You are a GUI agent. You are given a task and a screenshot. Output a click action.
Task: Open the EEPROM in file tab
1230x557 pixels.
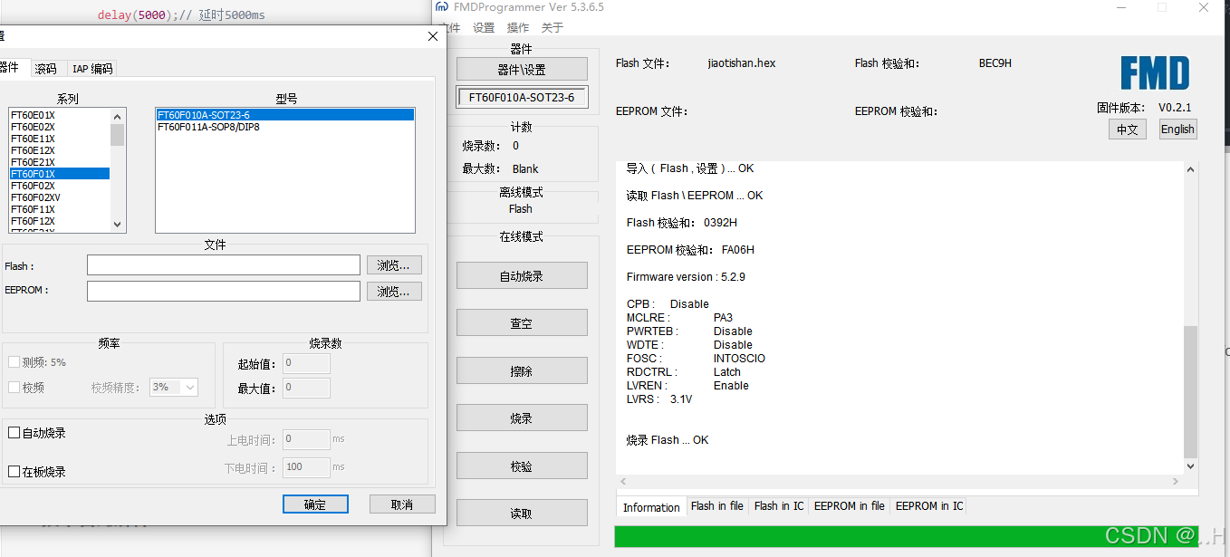tap(850, 506)
